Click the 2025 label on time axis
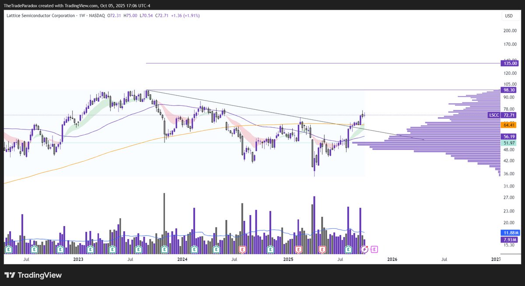The image size is (525, 286). coord(287,259)
